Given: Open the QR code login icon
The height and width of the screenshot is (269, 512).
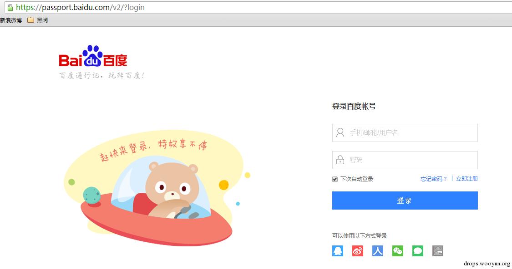Looking at the screenshot, I should click(x=438, y=251).
